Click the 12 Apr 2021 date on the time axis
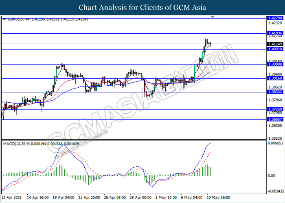Screen dimensions: 285x203 (x=12, y=198)
